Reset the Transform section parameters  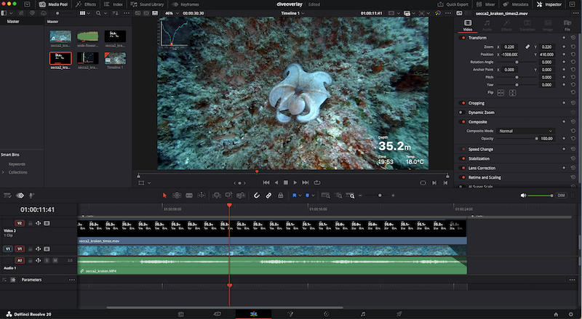[573, 38]
